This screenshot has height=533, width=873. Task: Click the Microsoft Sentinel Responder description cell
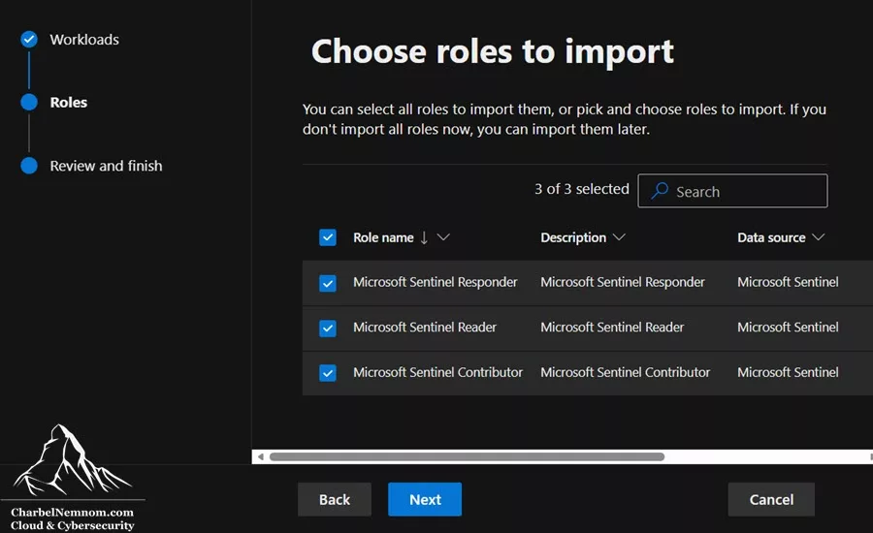[623, 282]
